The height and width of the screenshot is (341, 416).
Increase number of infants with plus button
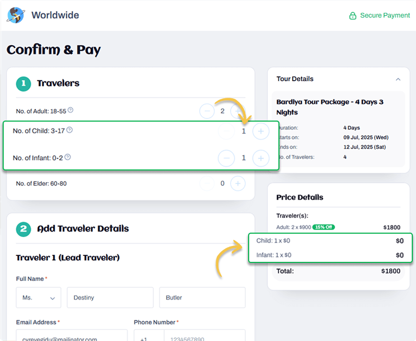[x=261, y=158]
